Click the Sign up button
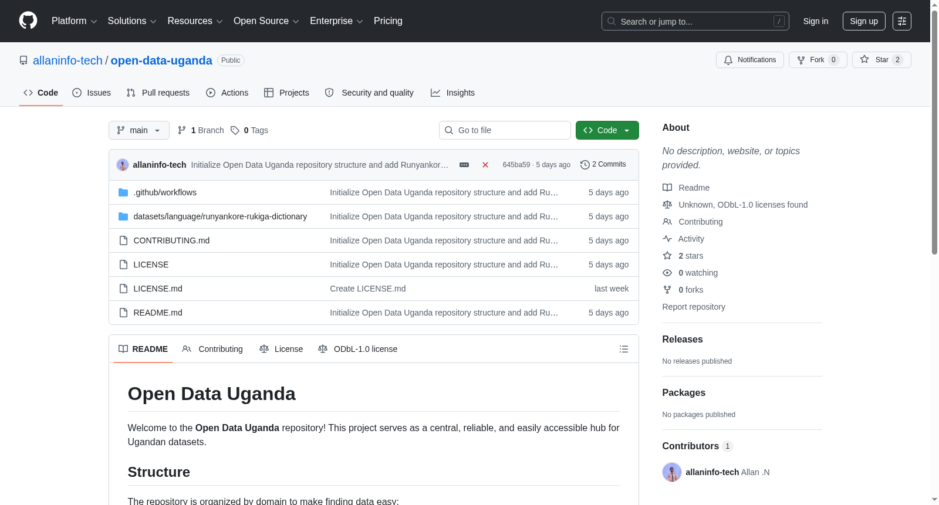 [864, 21]
